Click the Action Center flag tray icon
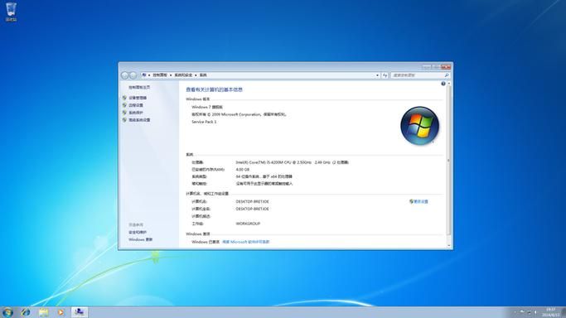This screenshot has width=566, height=318. coord(522,312)
